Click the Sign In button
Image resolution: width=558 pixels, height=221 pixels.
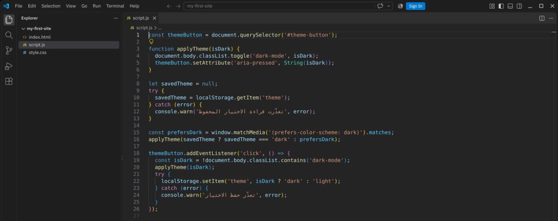415,6
